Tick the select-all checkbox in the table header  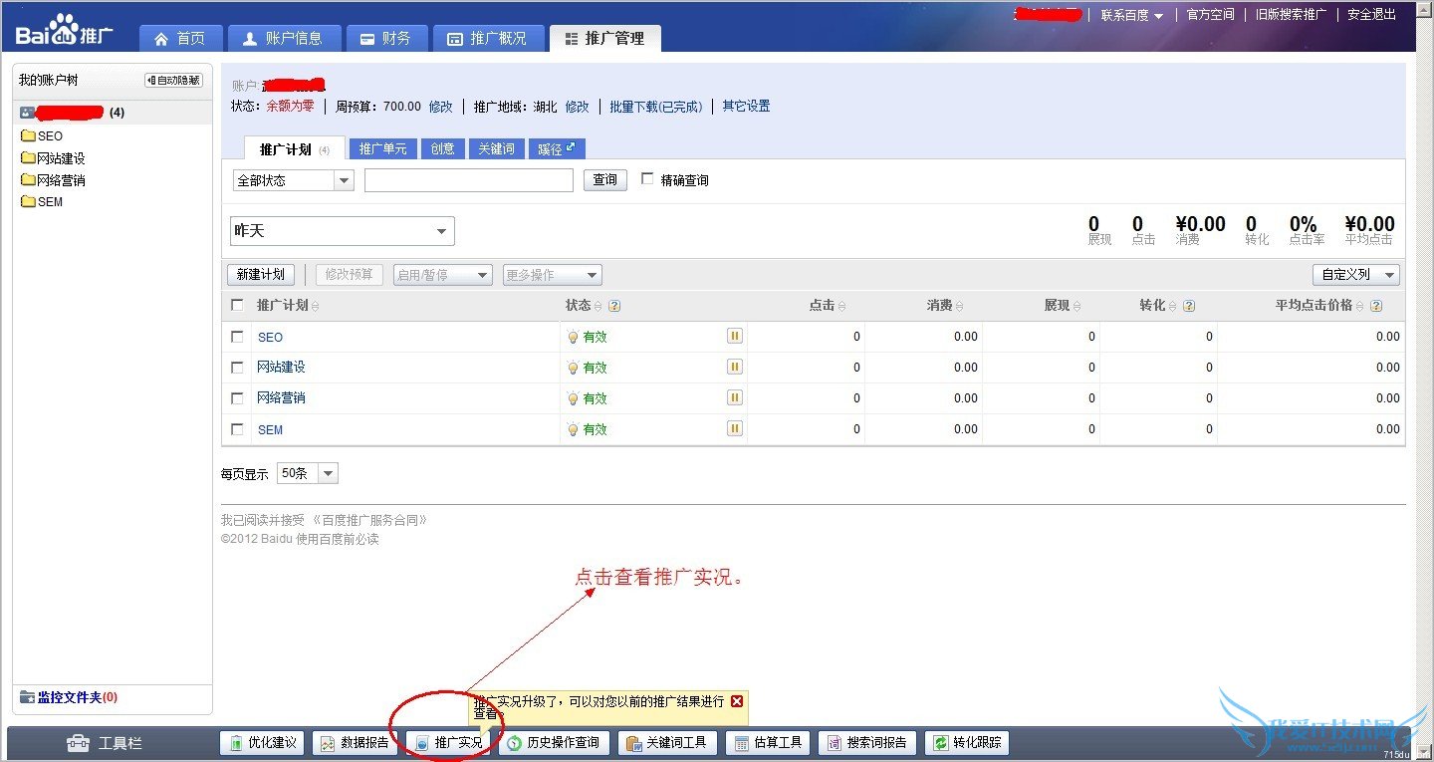tap(237, 306)
